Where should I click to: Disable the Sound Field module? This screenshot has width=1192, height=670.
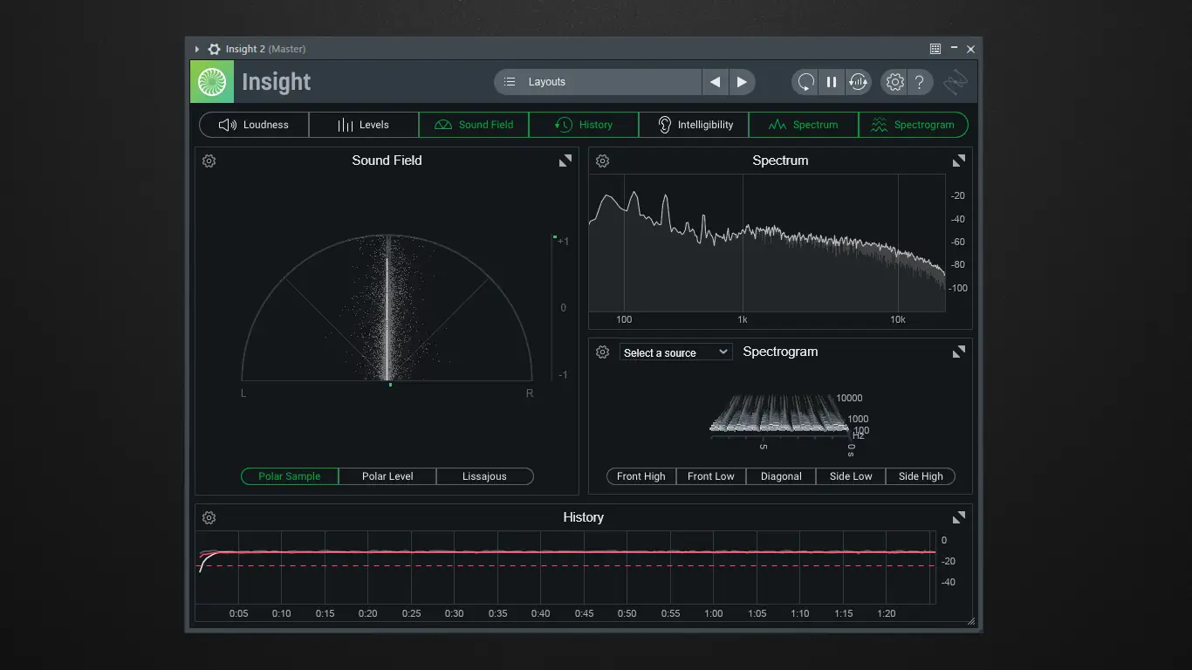coord(474,125)
